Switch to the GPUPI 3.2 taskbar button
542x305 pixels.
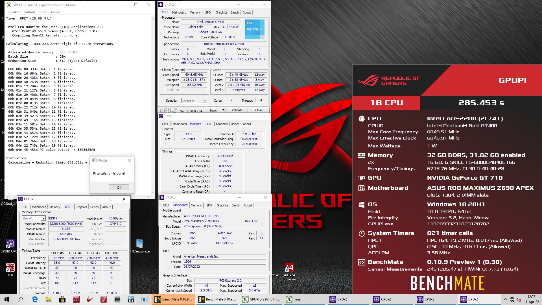pyautogui.click(x=261, y=299)
